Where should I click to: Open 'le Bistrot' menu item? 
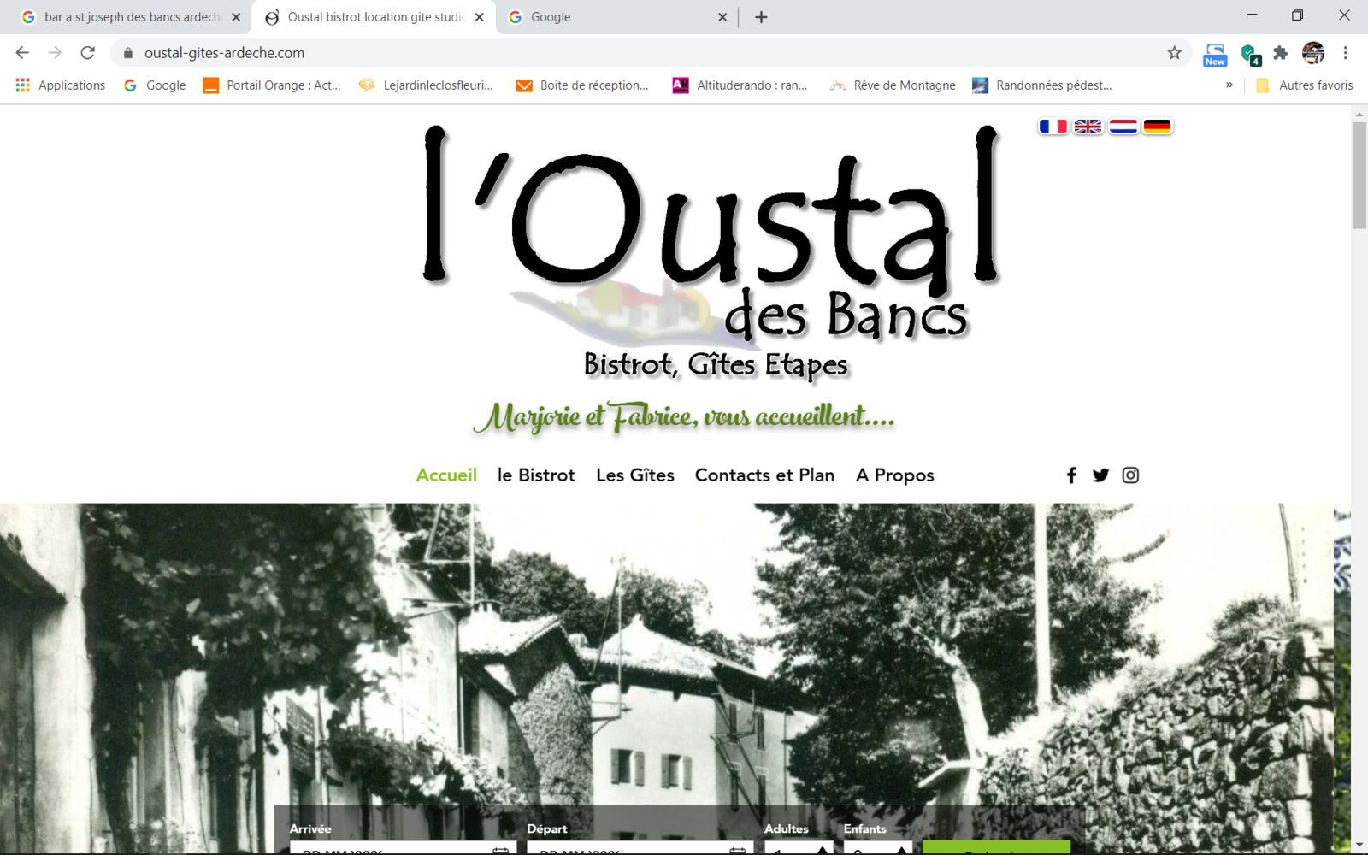click(536, 475)
